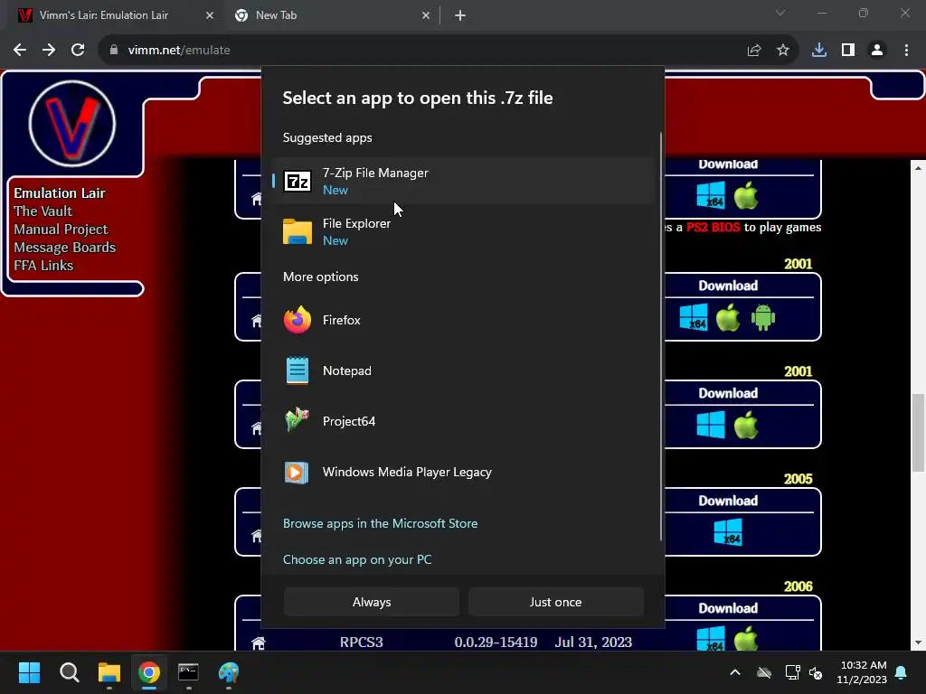Click the share page icon in address bar
926x694 pixels.
coord(754,51)
